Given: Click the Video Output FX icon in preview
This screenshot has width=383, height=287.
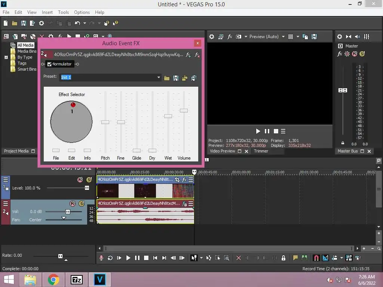Looking at the screenshot, I should coord(230,37).
